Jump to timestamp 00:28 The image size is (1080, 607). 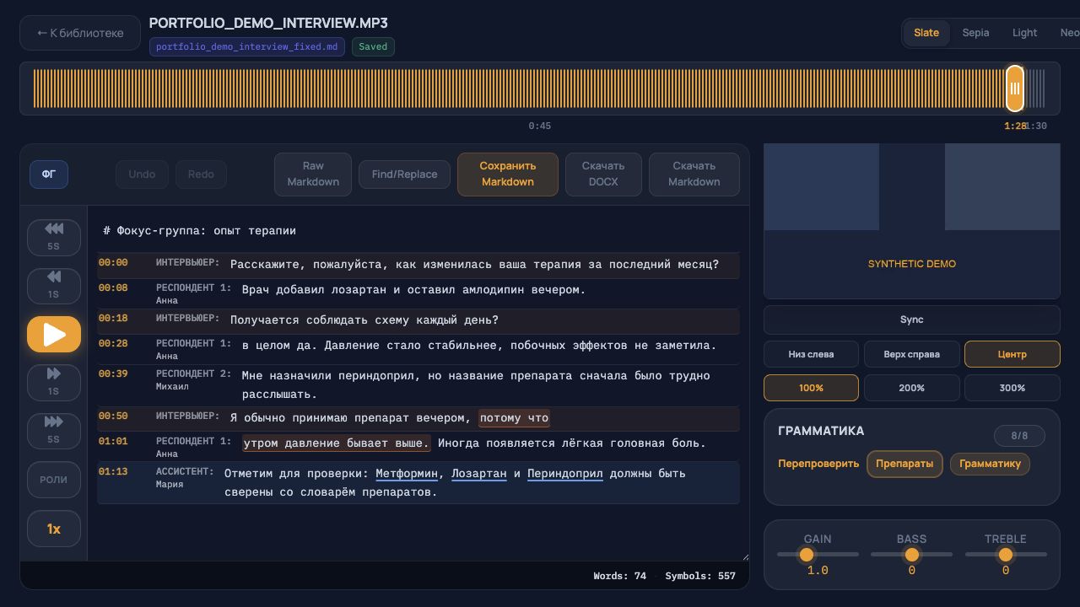tap(113, 344)
